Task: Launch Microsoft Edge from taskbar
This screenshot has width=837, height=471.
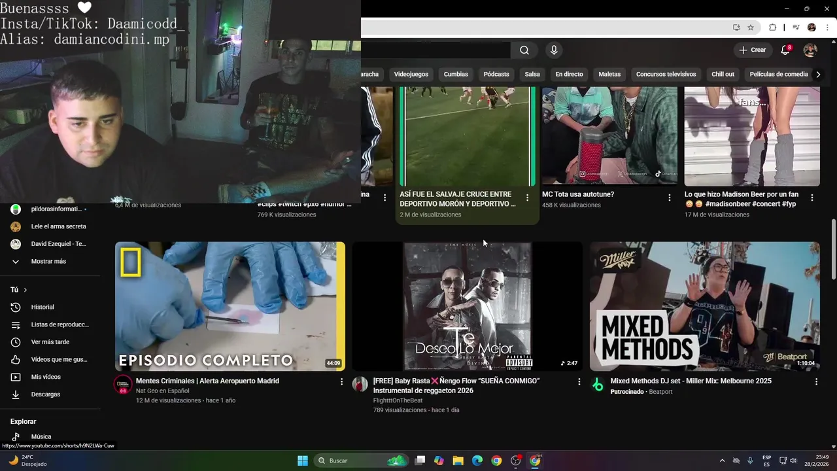Action: point(477,461)
